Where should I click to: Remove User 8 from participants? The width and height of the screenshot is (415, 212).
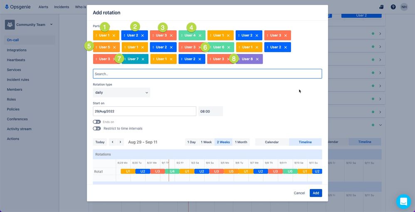pos(257,59)
